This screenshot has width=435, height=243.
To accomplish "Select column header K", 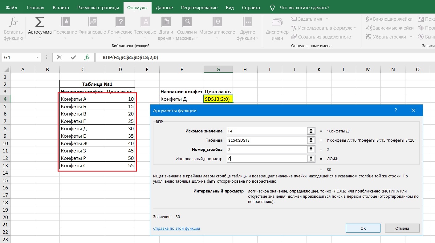I will pyautogui.click(x=319, y=70).
